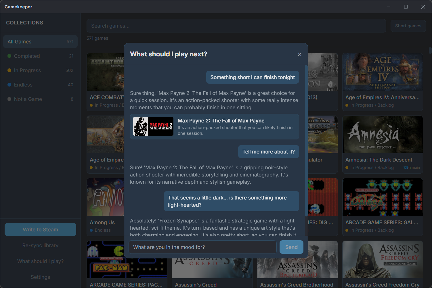Click 'Endless' status under Among Us

pos(103,230)
